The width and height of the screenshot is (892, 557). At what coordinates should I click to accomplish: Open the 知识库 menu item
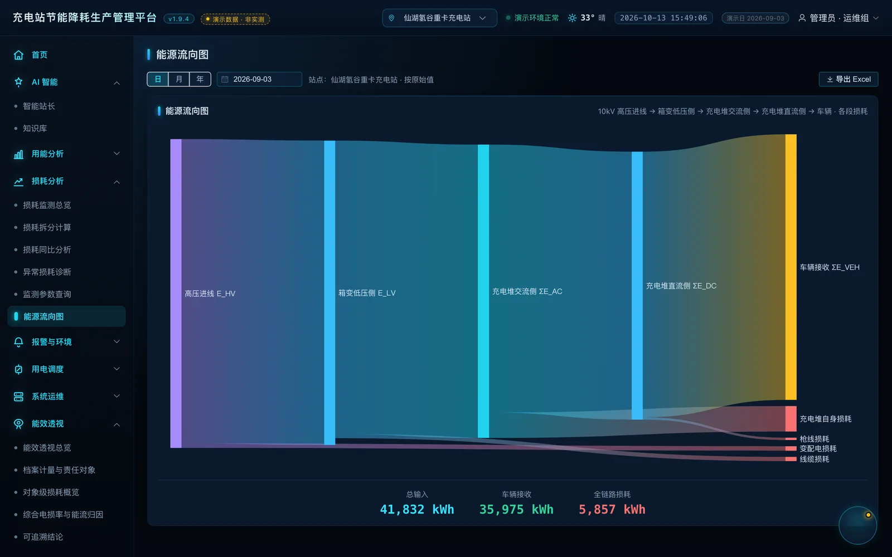click(x=66, y=128)
